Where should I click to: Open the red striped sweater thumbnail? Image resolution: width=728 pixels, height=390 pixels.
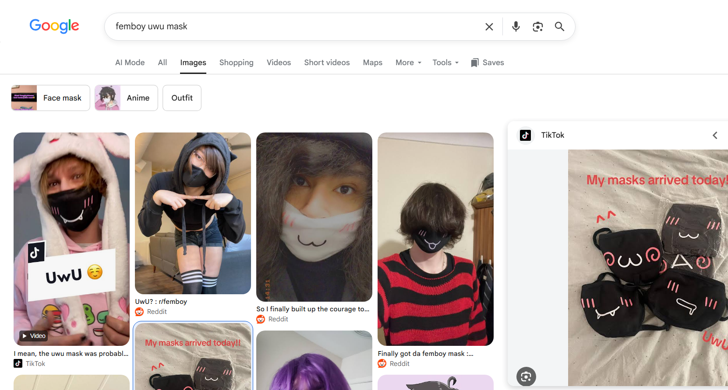[435, 239]
